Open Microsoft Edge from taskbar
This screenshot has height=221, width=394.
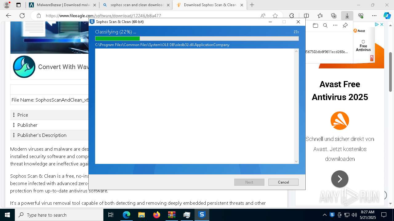pyautogui.click(x=127, y=215)
